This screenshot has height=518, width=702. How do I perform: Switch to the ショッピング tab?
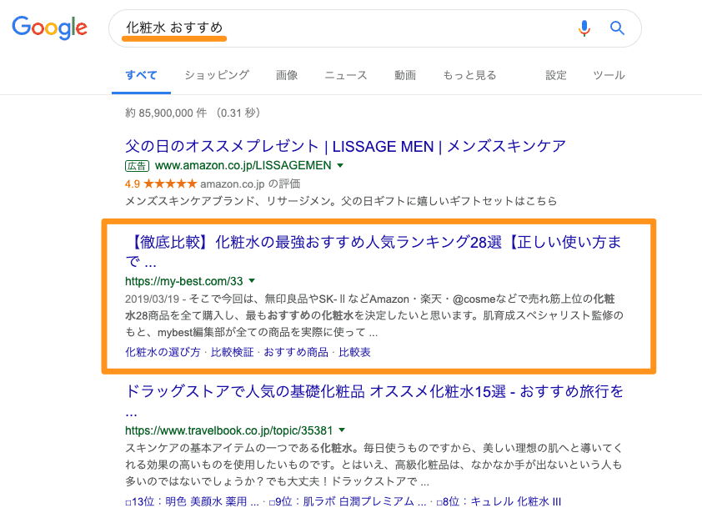(217, 75)
